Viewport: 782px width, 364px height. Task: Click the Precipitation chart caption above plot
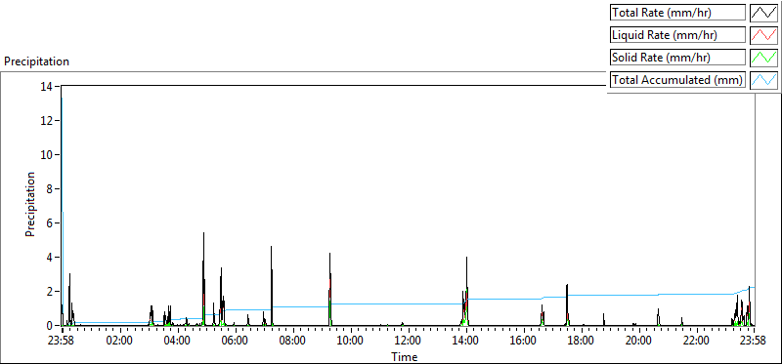(36, 61)
